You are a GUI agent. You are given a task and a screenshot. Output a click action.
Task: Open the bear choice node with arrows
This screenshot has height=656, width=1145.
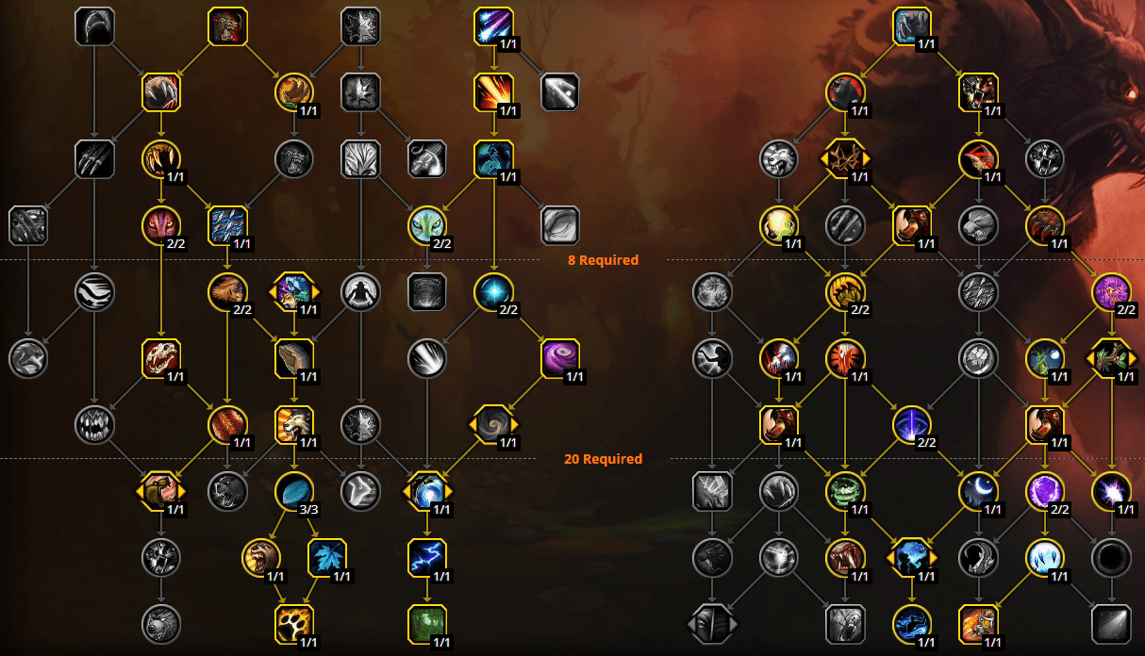click(x=161, y=491)
